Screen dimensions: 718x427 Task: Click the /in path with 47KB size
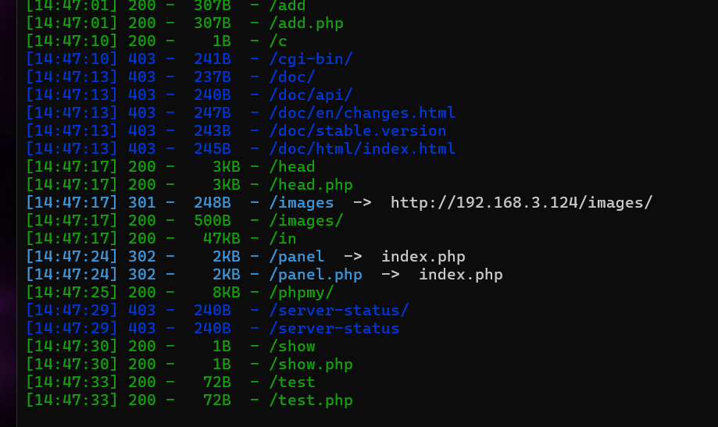tap(283, 239)
